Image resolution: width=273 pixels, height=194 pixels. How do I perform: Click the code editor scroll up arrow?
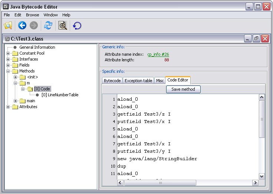point(262,97)
